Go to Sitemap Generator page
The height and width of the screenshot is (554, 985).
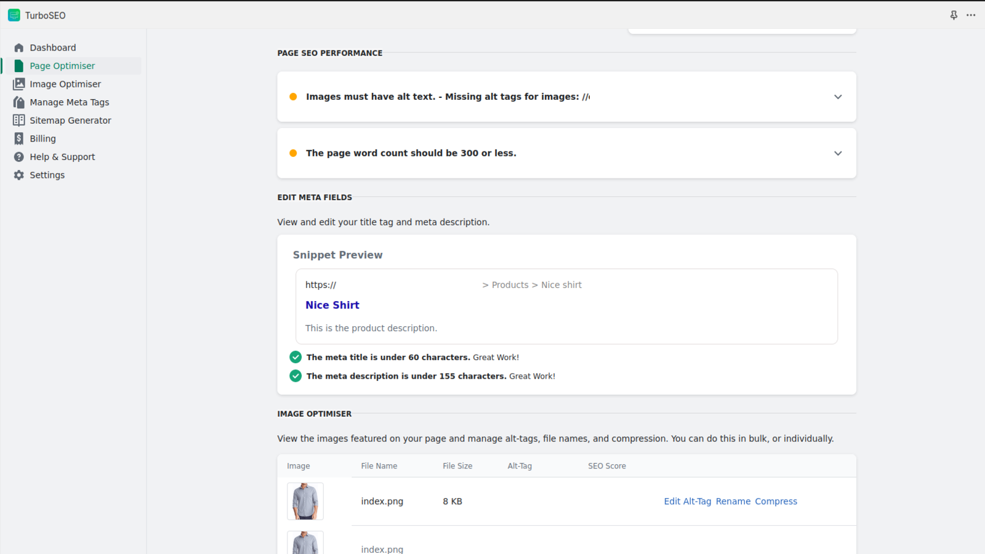point(70,121)
